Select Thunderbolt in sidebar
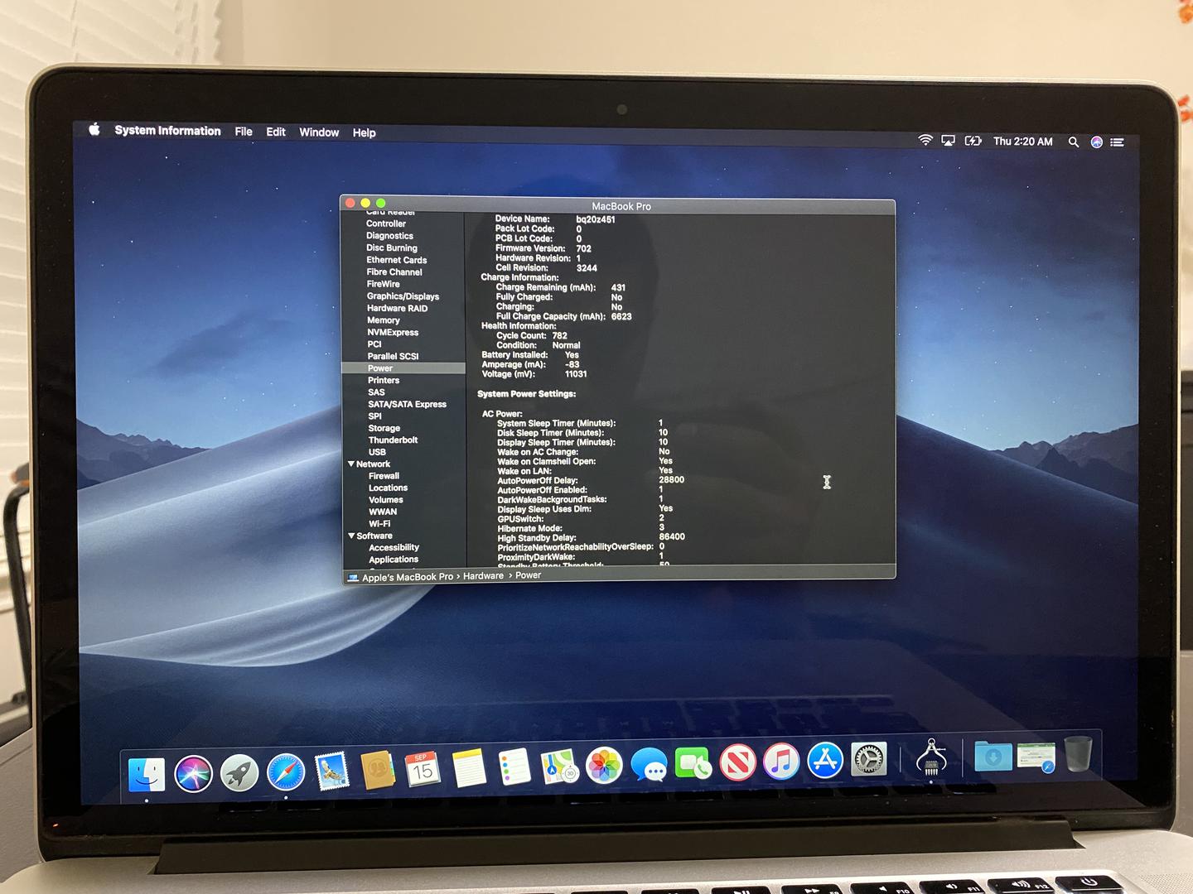The image size is (1193, 894). 393,440
